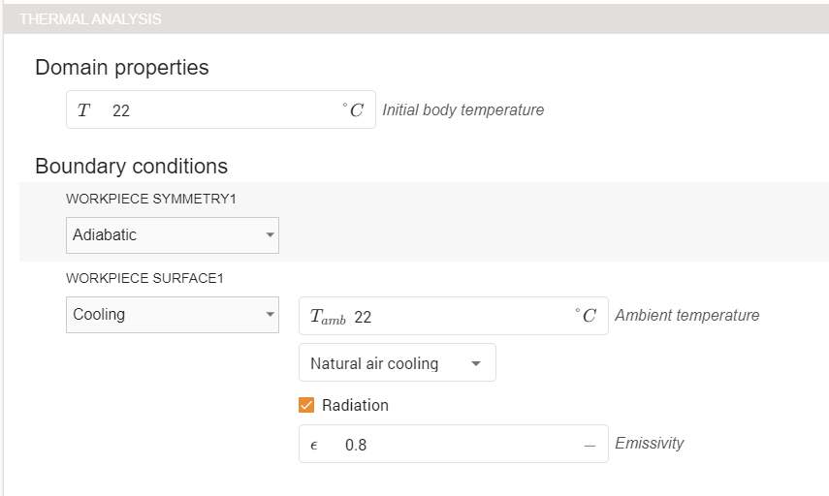This screenshot has width=829, height=496.
Task: Open the Adiabatic boundary condition dropdown
Action: pyautogui.click(x=172, y=235)
